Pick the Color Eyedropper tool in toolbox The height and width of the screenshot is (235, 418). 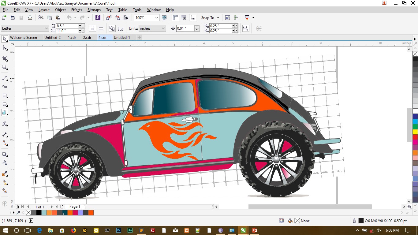pyautogui.click(x=5, y=174)
